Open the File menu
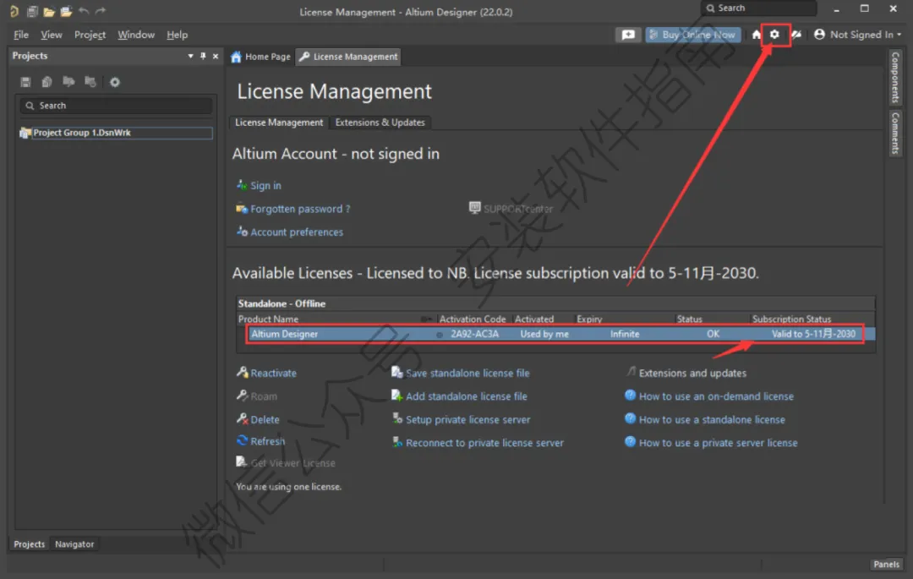 [21, 35]
